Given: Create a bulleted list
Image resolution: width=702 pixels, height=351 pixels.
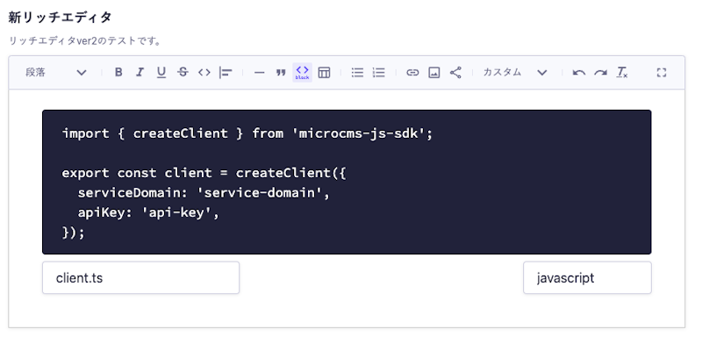Looking at the screenshot, I should 357,73.
